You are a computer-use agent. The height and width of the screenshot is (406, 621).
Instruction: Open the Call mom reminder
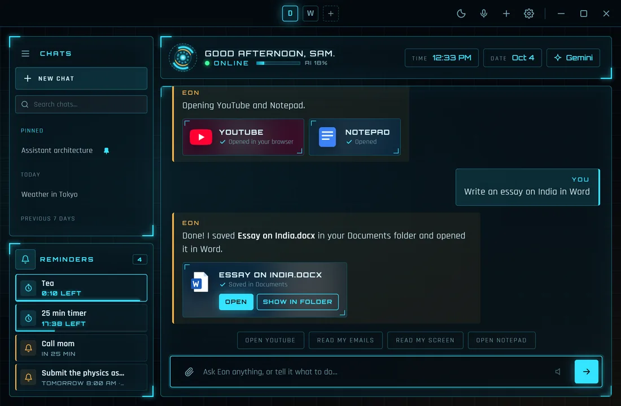pos(81,348)
